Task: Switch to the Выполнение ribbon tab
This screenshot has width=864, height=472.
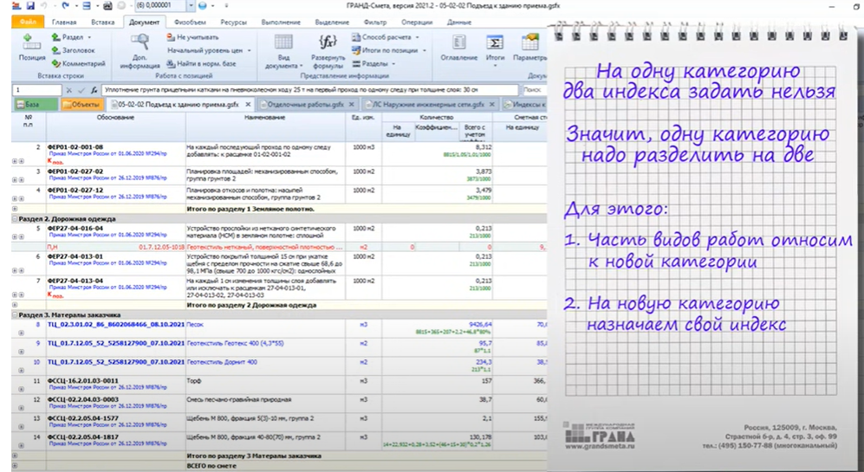Action: 281,22
